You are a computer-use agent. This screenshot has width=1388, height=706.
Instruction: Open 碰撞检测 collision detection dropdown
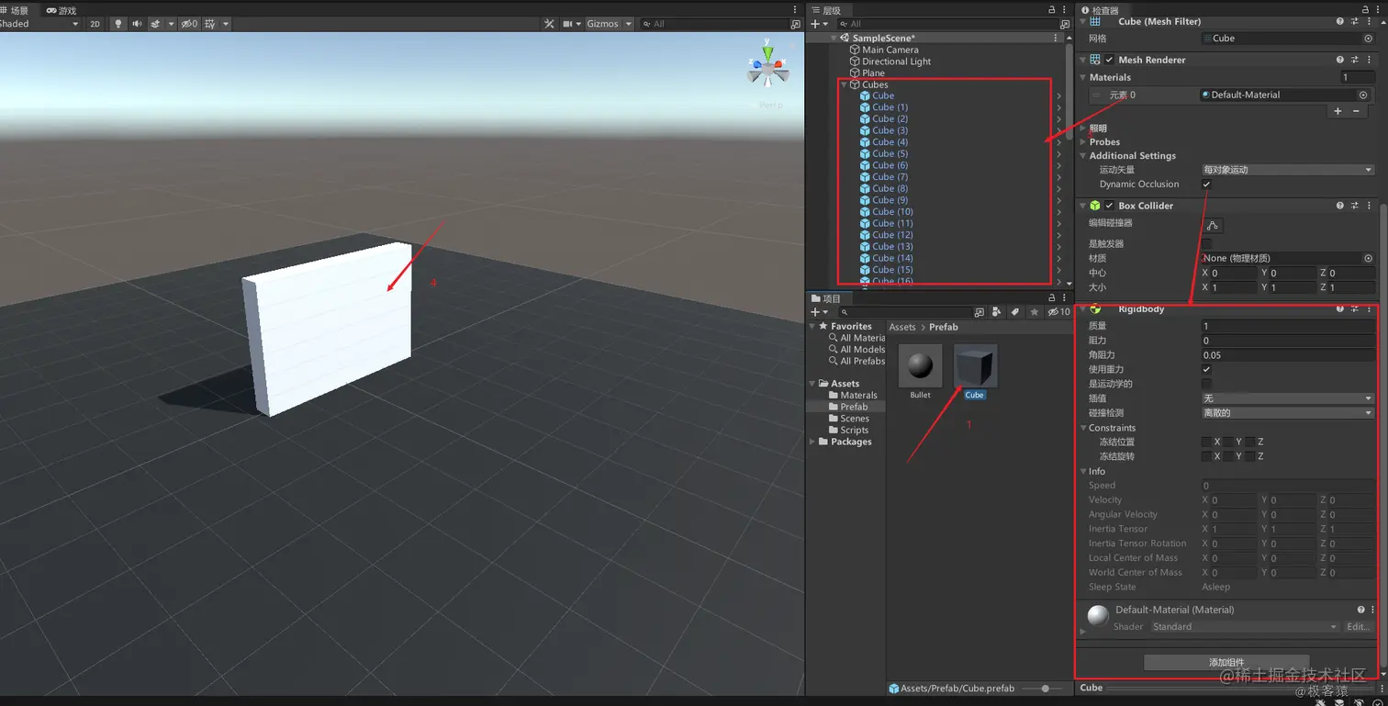coord(1288,413)
